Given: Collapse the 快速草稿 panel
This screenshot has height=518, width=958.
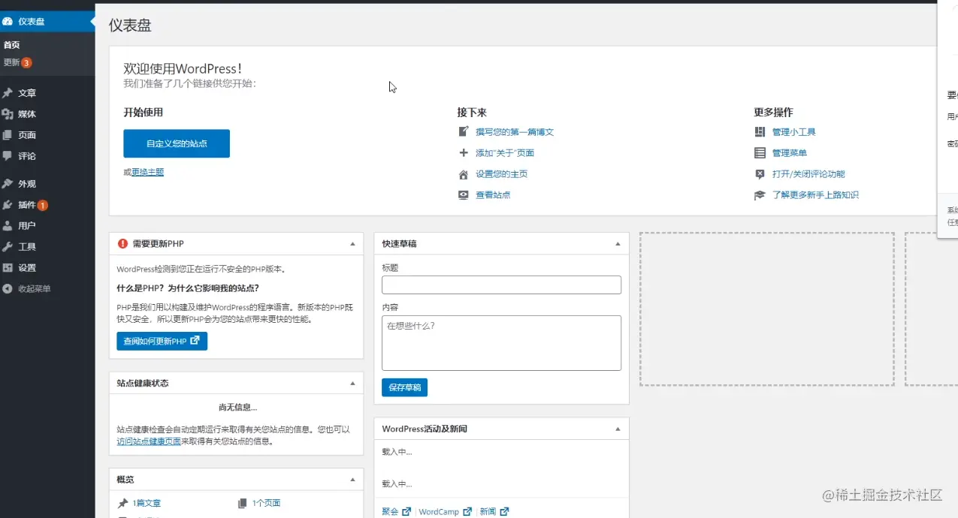Looking at the screenshot, I should coord(618,244).
